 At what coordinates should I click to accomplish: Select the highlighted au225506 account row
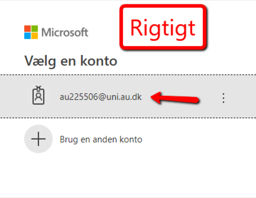pos(128,96)
